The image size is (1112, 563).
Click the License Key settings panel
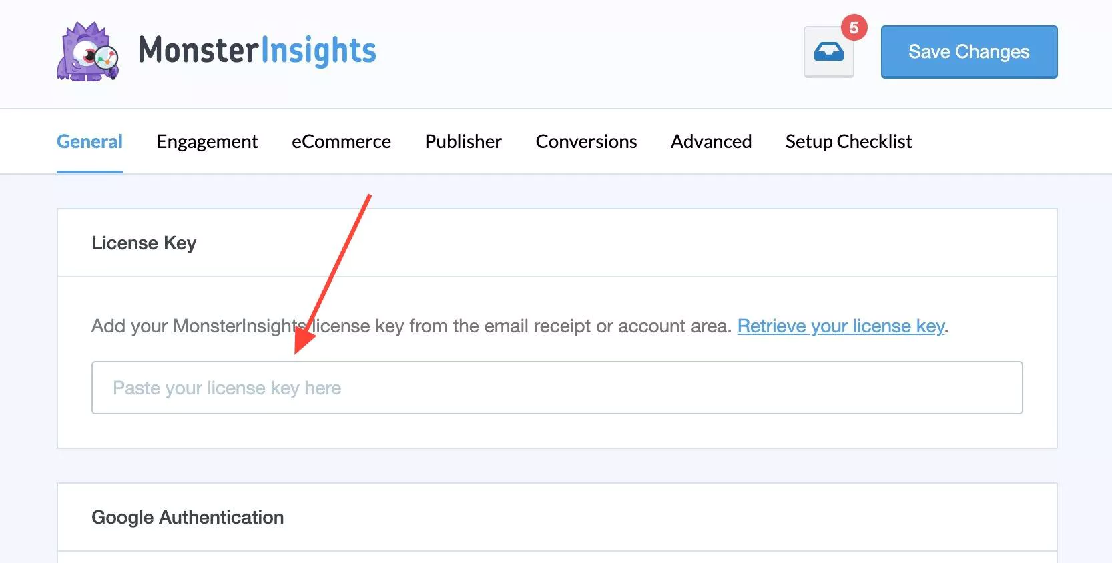coord(557,327)
